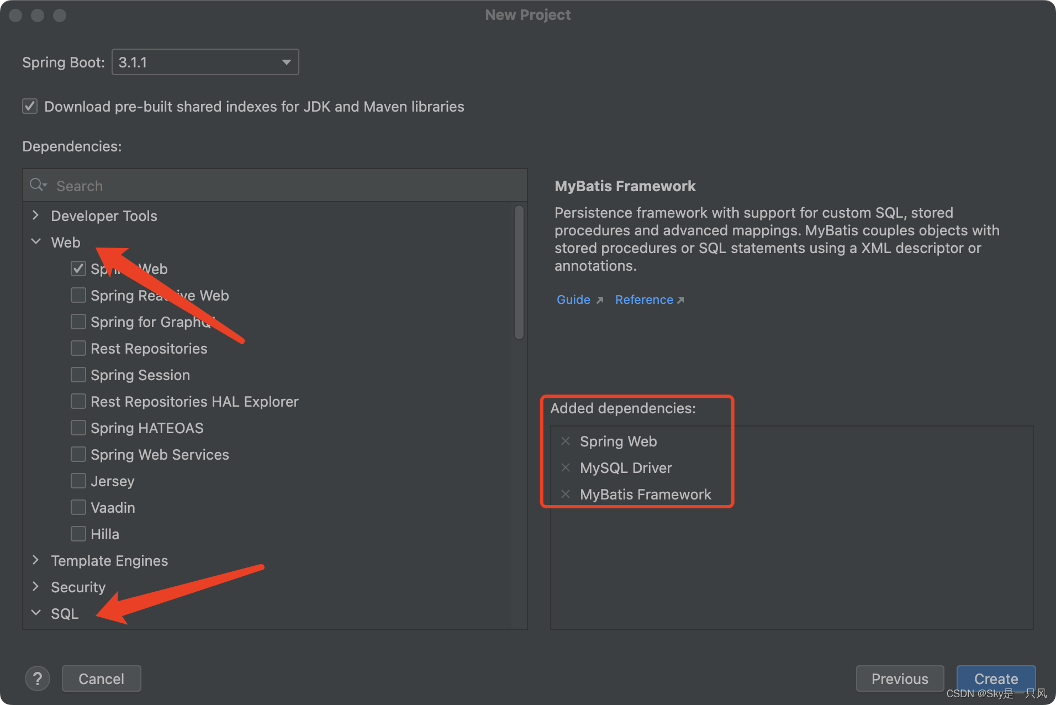Click the Cancel button
Image resolution: width=1056 pixels, height=705 pixels.
102,678
